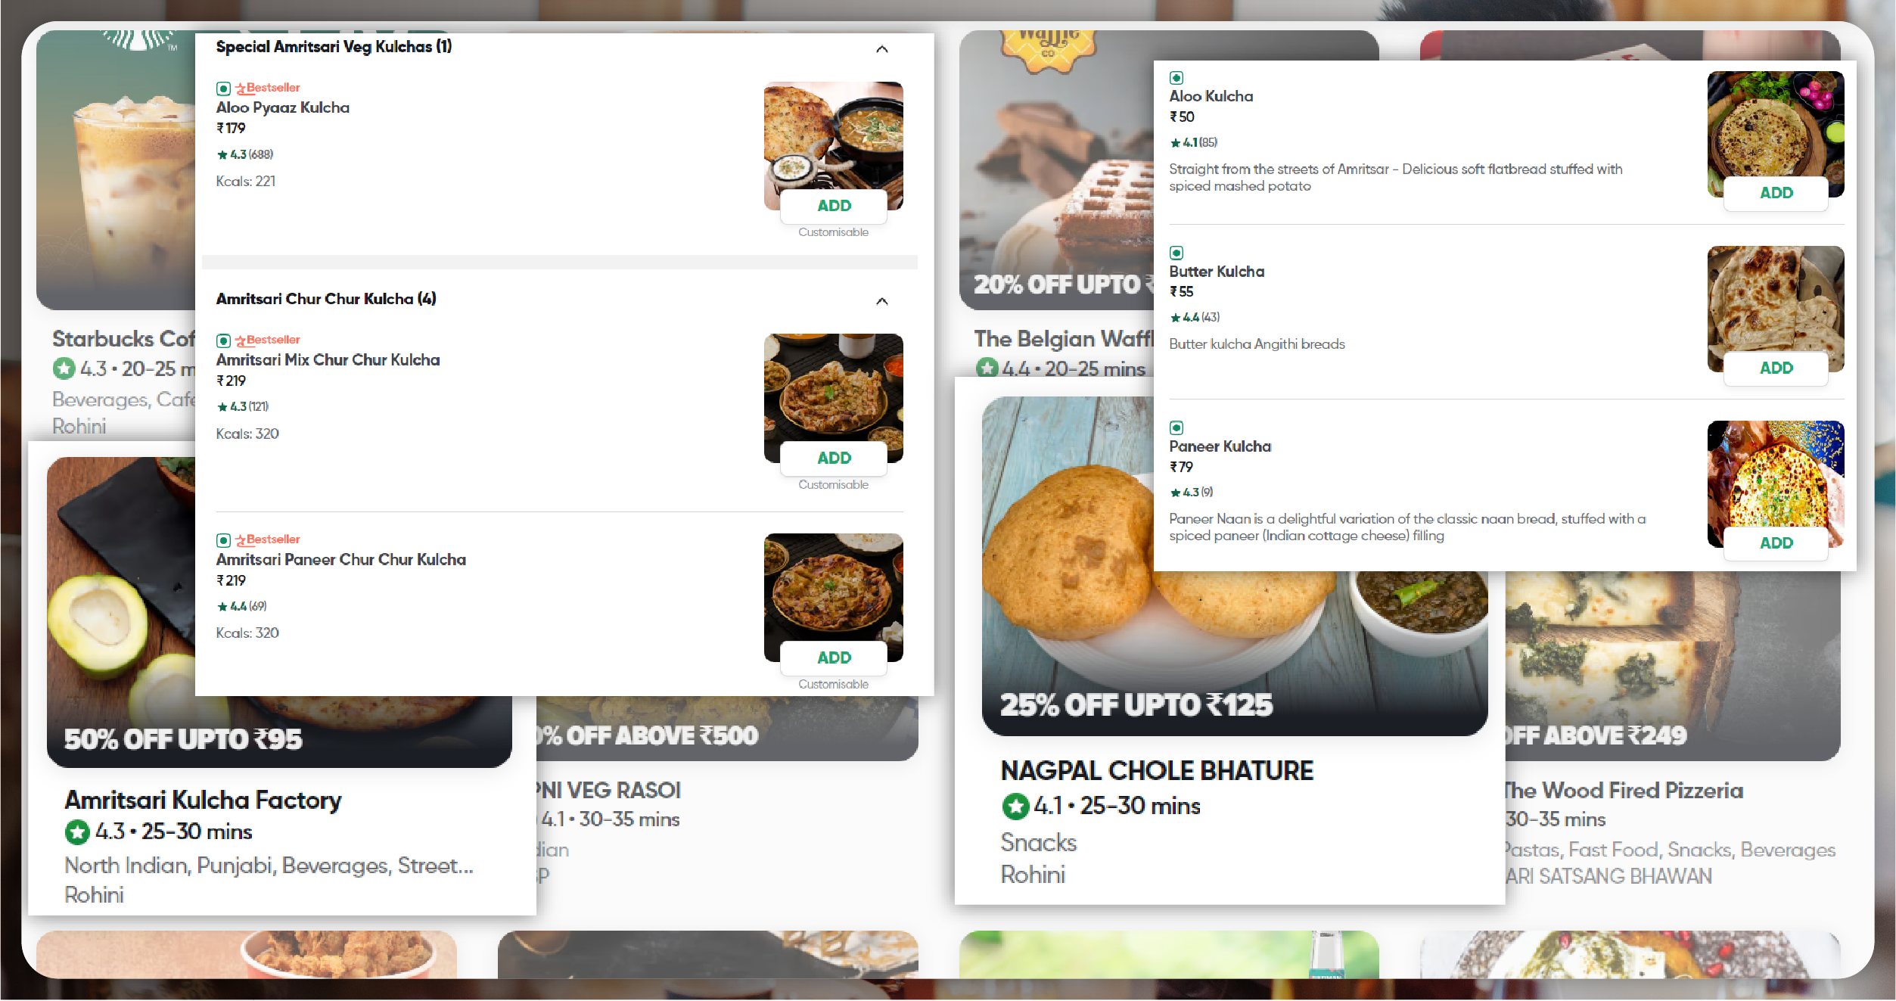Collapse the Amritsari Chur Chur Kulcha section
The width and height of the screenshot is (1896, 1001).
tap(887, 300)
